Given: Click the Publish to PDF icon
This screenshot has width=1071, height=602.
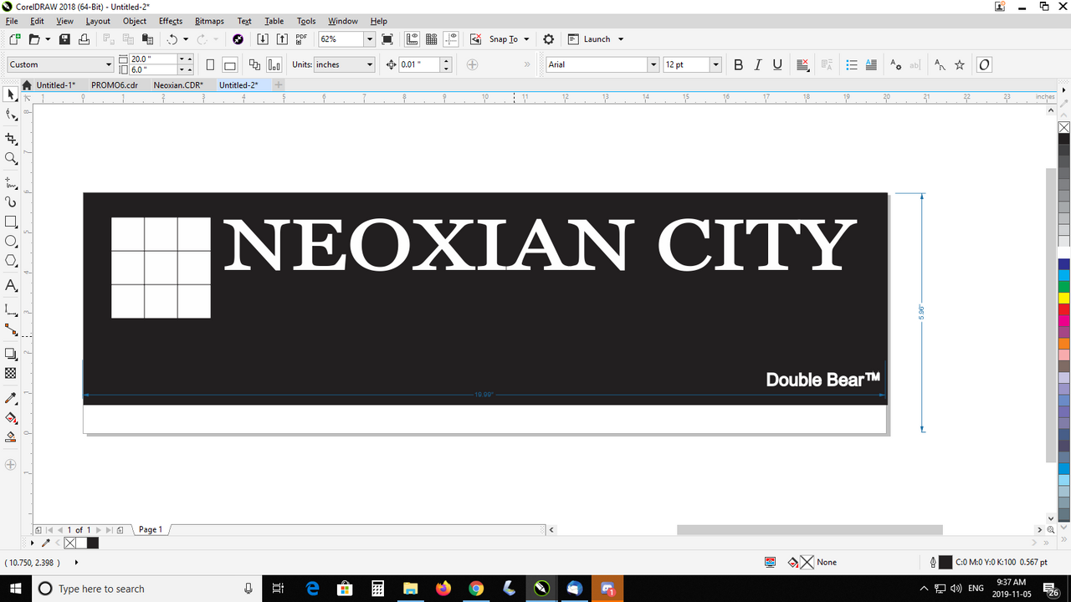Looking at the screenshot, I should coord(301,39).
